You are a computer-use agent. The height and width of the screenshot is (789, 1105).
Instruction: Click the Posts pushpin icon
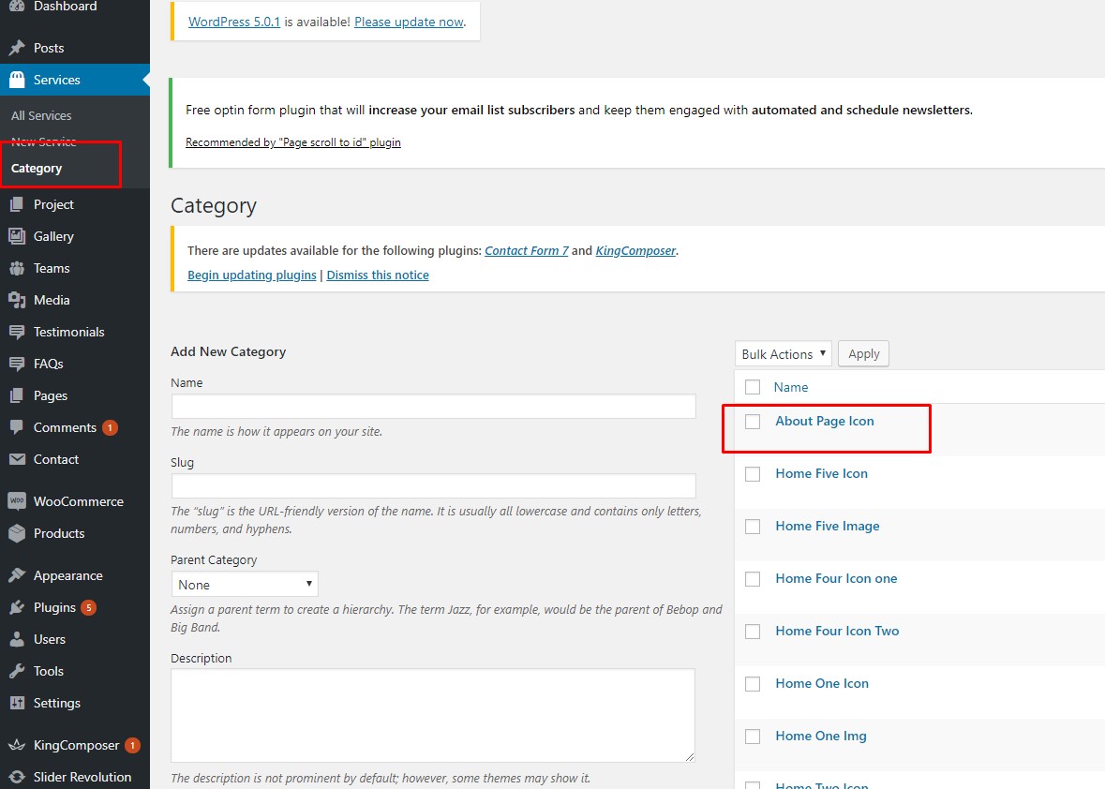[x=17, y=48]
